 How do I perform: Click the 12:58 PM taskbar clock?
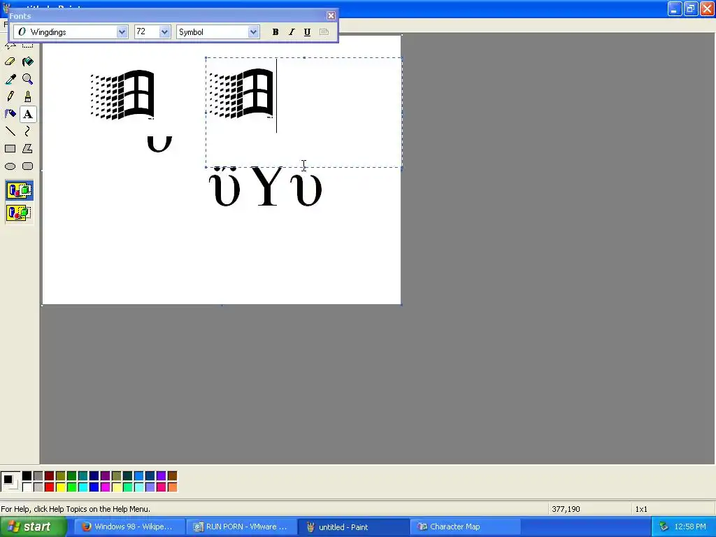coord(690,527)
